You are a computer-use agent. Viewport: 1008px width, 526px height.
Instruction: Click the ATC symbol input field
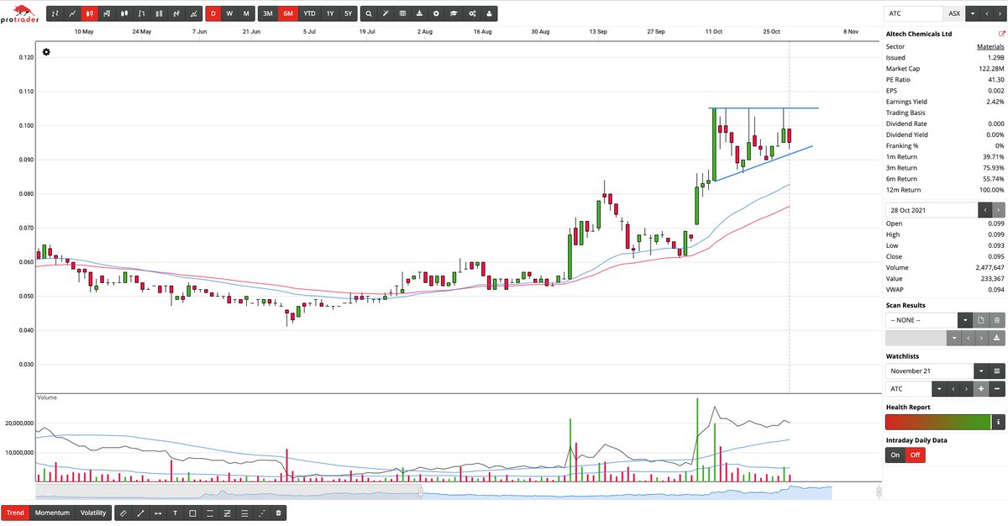point(913,13)
